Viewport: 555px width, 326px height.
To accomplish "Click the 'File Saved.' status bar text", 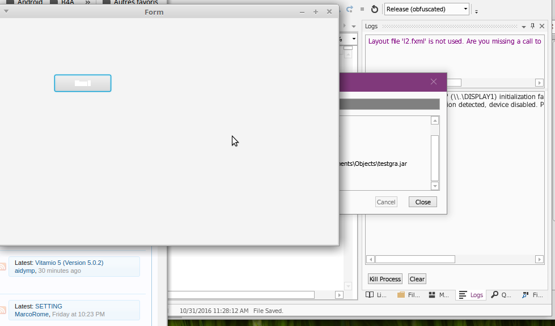I will [268, 311].
